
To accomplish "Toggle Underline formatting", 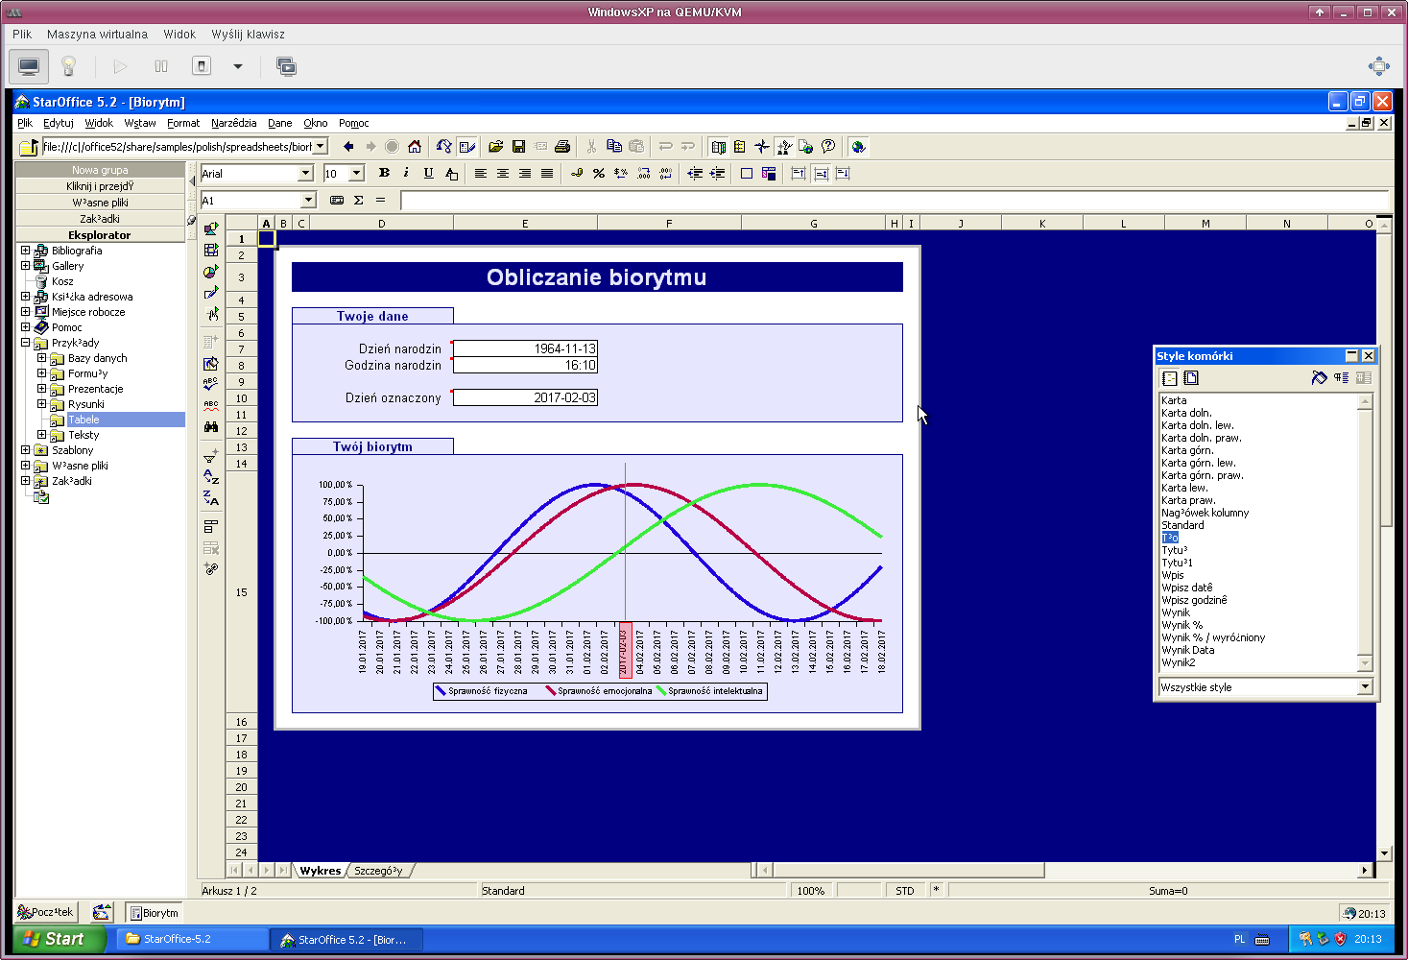I will (428, 174).
